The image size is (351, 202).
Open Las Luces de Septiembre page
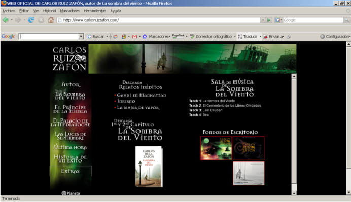[x=71, y=136]
